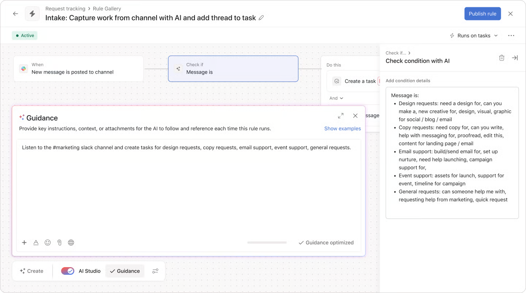The height and width of the screenshot is (293, 526).
Task: Click the plus icon in Guidance editor
Action: tap(24, 242)
